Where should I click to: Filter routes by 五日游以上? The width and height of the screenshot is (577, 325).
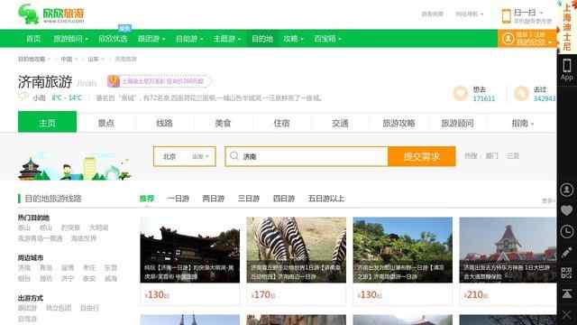click(x=326, y=199)
